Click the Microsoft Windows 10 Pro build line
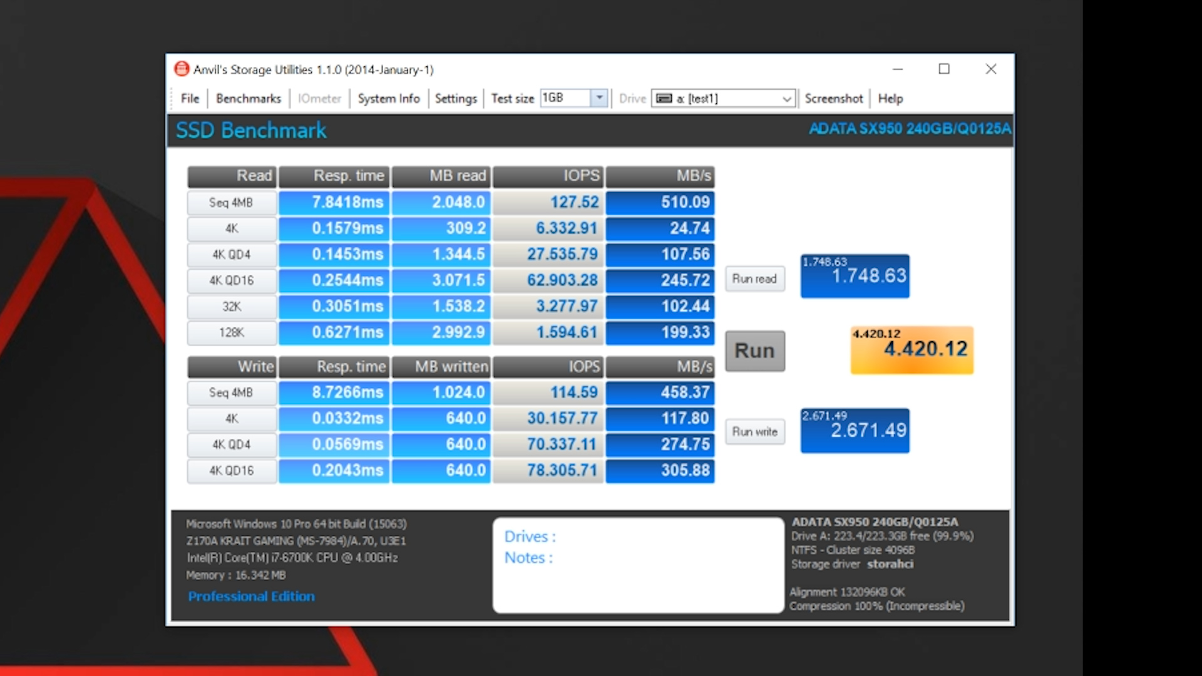Screen dimensions: 1202x676 pos(296,524)
